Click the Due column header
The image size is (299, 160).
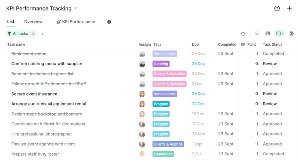coord(195,44)
